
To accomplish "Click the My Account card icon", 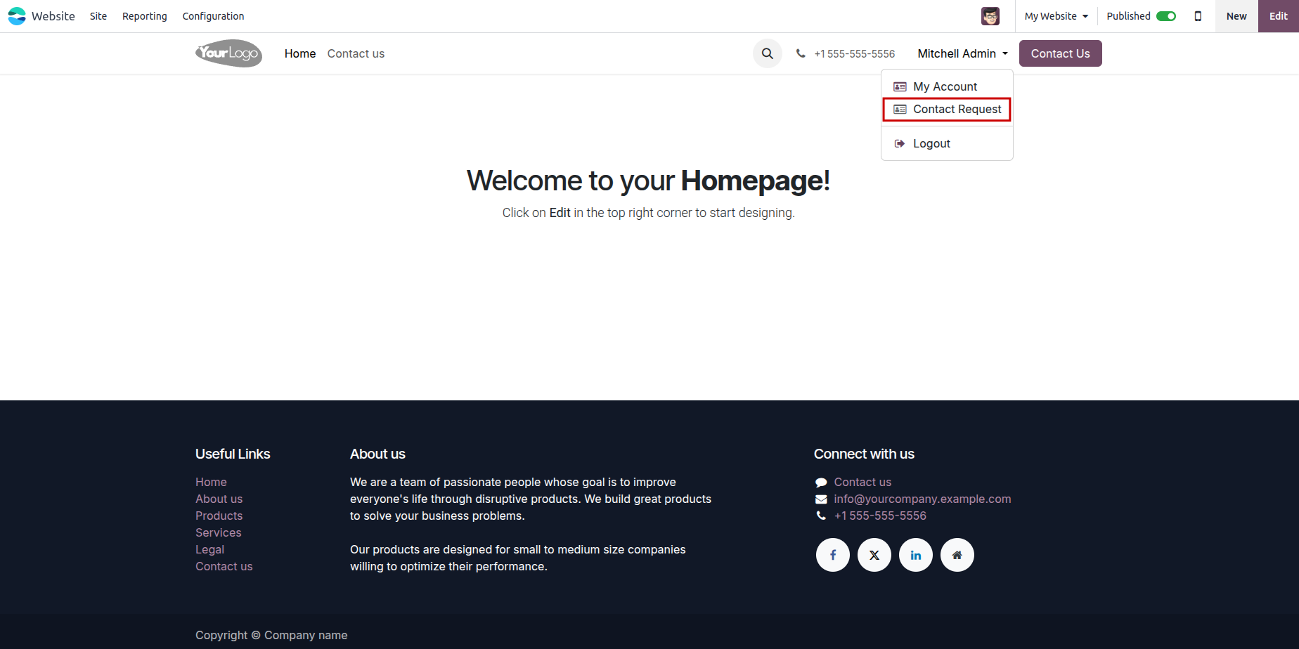I will [x=900, y=86].
